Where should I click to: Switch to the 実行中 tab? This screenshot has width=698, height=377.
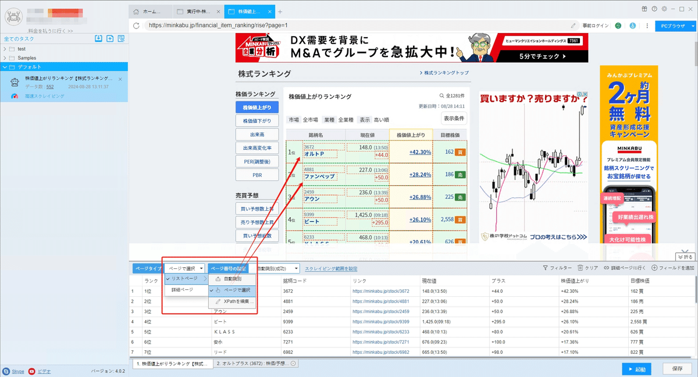tap(198, 12)
